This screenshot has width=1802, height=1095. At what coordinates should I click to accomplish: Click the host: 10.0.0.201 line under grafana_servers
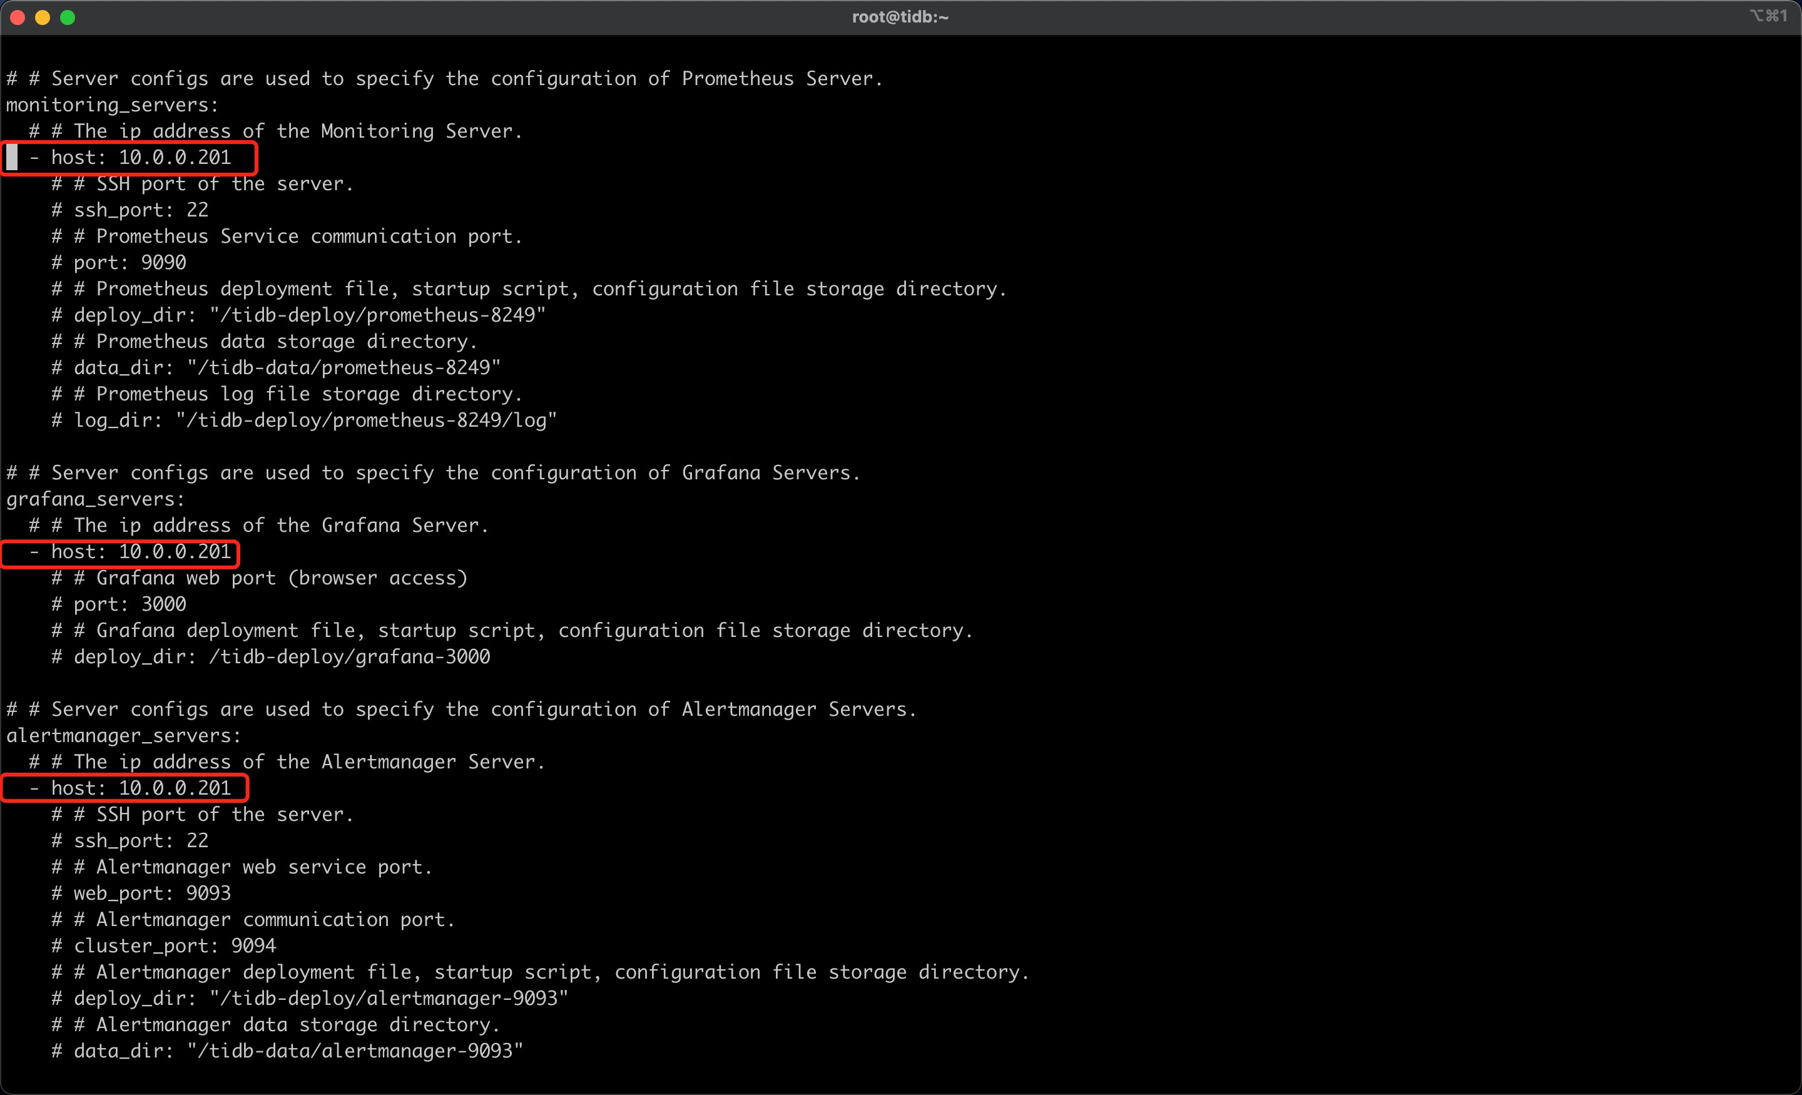coord(130,551)
